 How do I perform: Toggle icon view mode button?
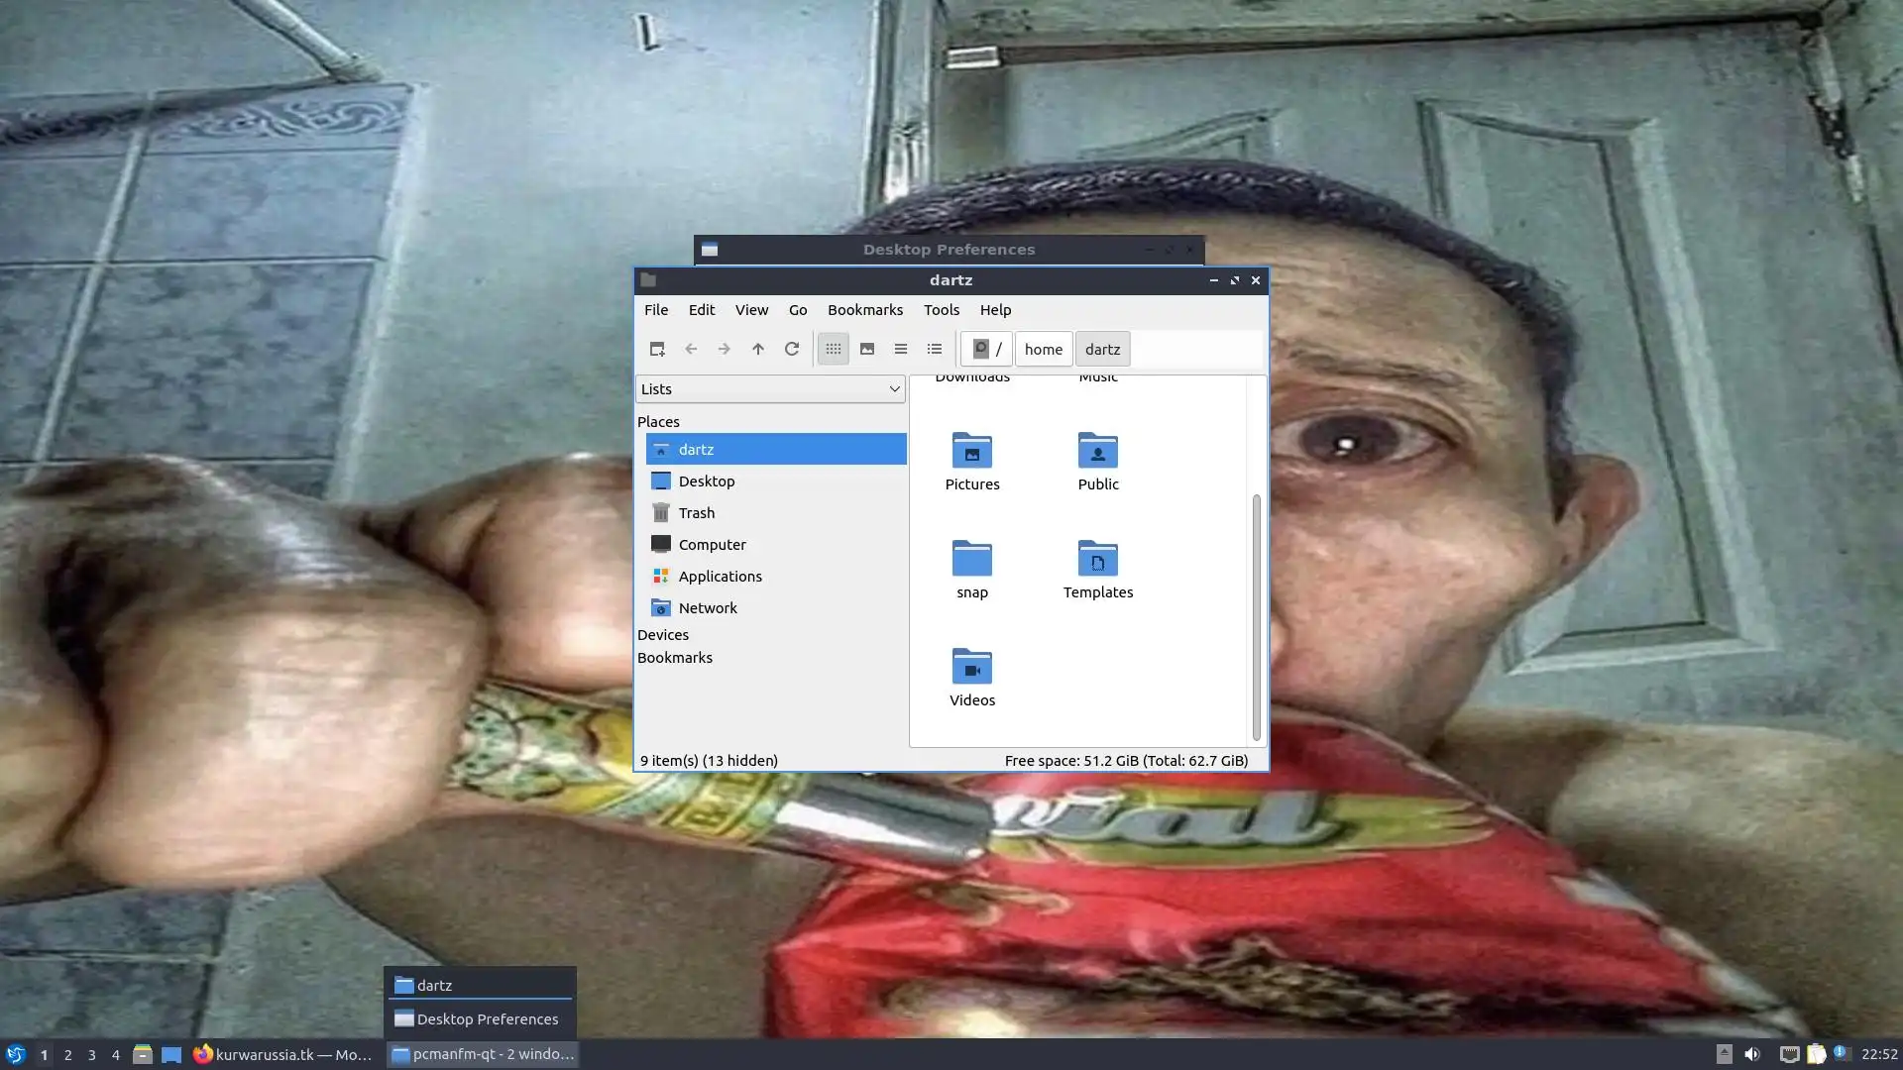coord(834,349)
